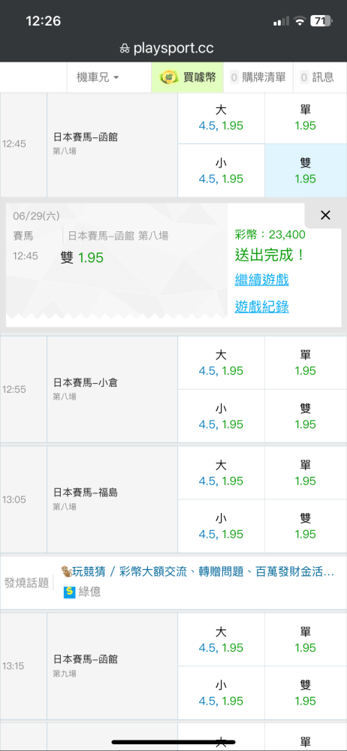This screenshot has height=751, width=347.
Task: Choose 雙 1.95 for the 函館 ninth race
Action: click(306, 693)
